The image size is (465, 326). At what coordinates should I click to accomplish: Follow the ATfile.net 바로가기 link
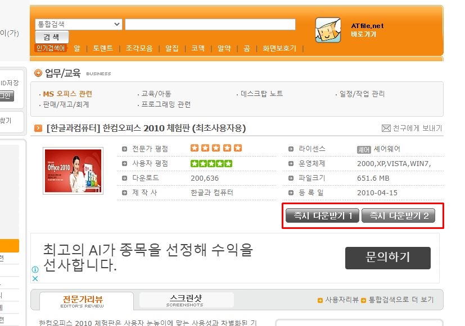click(367, 30)
